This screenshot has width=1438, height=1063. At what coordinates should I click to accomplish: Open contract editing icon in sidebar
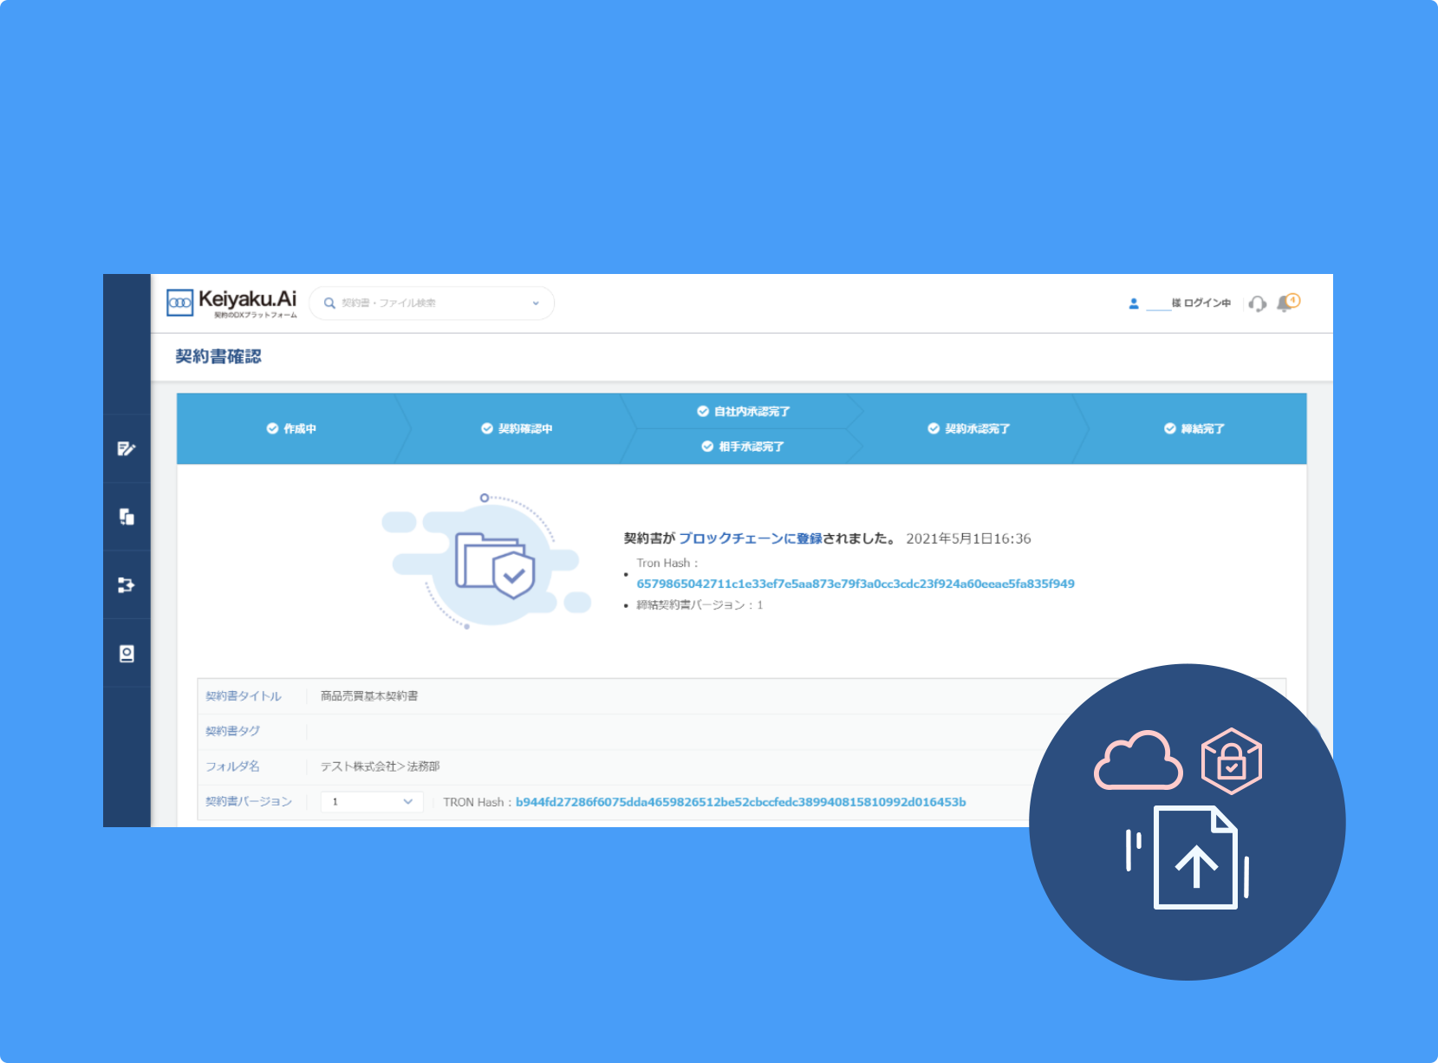pyautogui.click(x=127, y=448)
